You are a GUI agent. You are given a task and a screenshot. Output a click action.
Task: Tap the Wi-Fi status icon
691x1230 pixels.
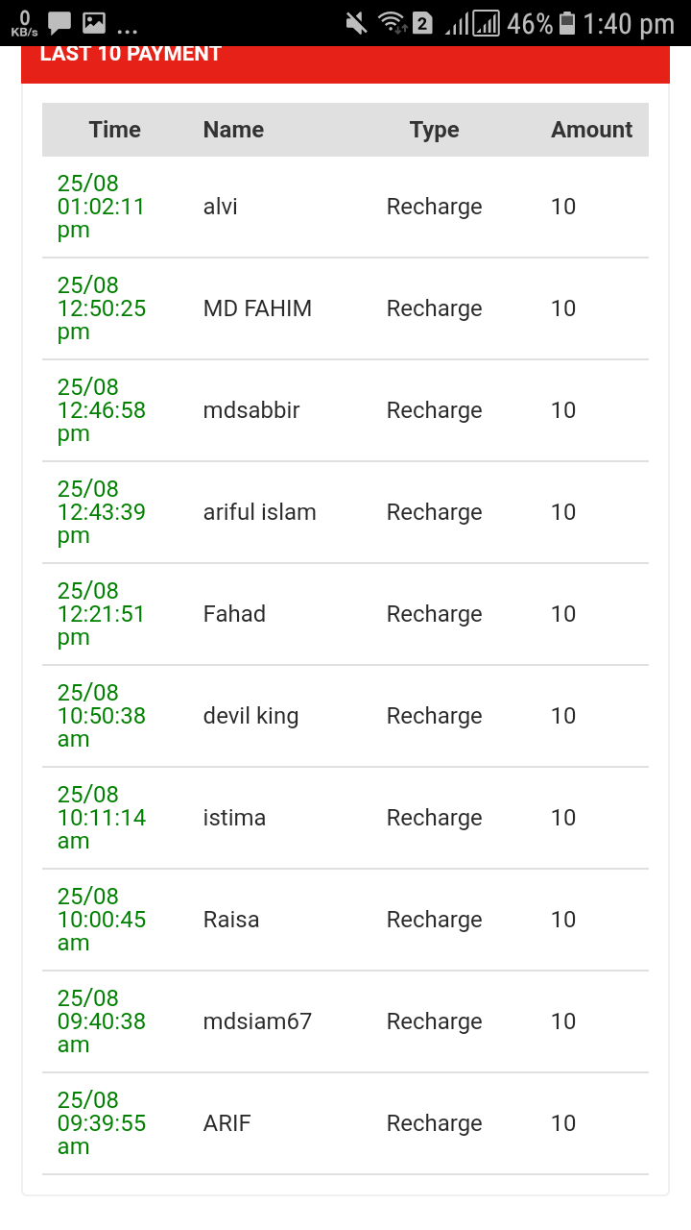(391, 23)
